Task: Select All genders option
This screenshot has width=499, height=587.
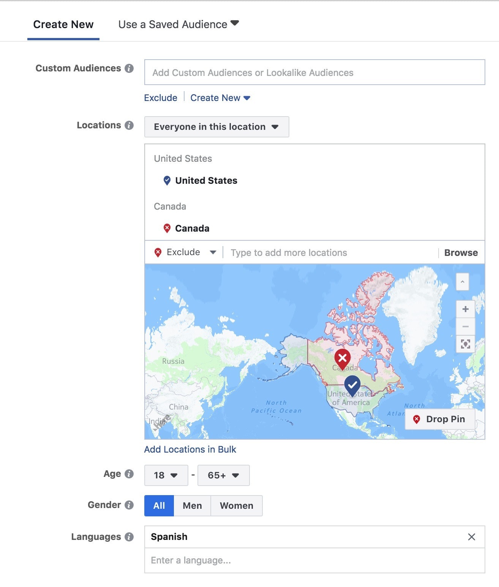Action: pyautogui.click(x=159, y=506)
